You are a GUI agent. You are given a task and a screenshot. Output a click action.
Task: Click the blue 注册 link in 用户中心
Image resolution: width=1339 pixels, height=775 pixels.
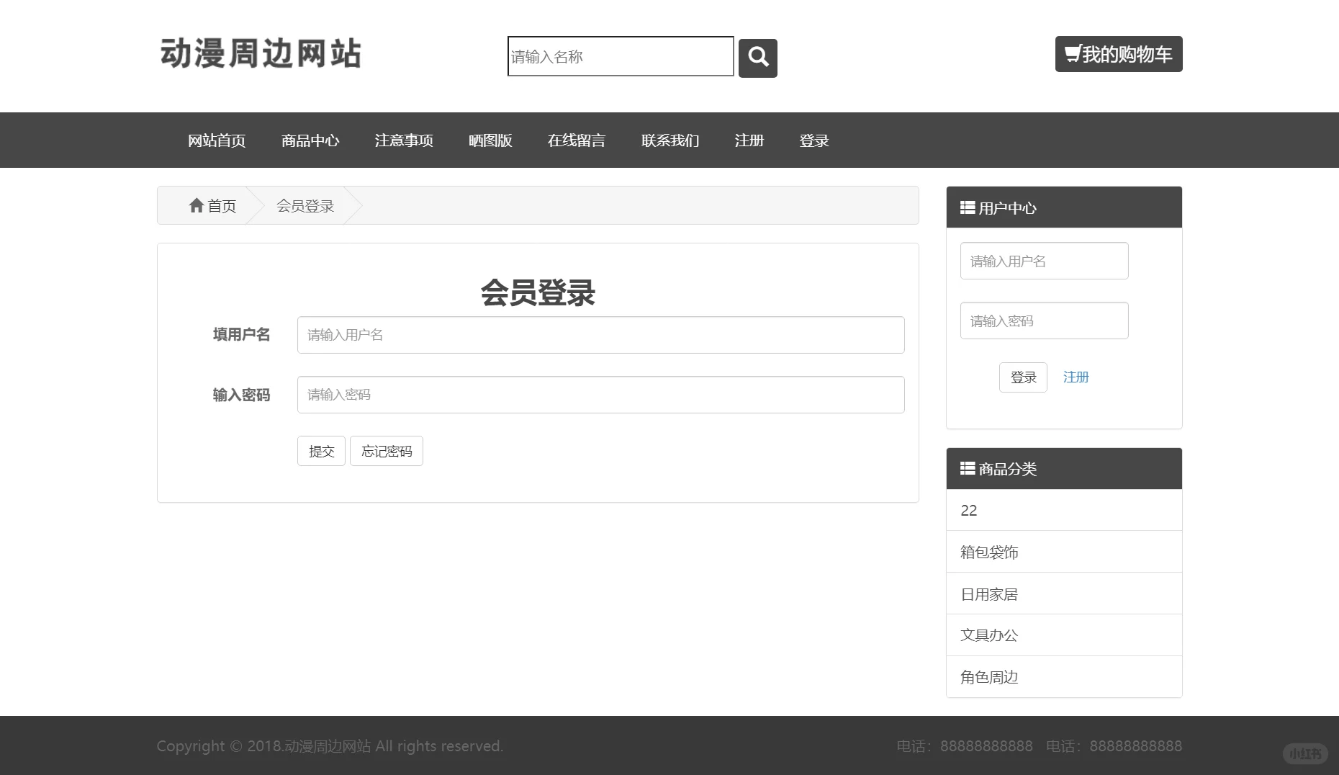[1076, 377]
